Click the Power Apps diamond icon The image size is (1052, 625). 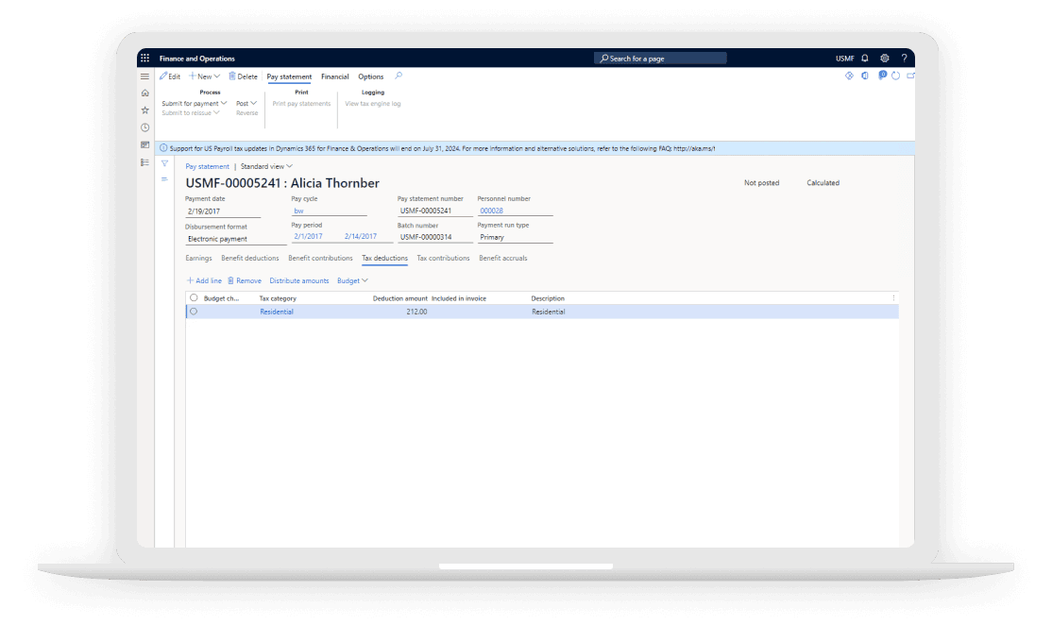[x=849, y=76]
